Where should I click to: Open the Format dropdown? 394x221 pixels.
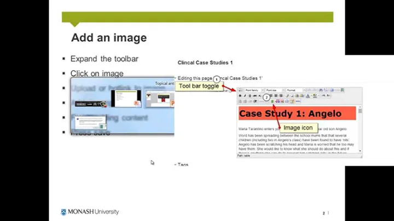(x=296, y=90)
